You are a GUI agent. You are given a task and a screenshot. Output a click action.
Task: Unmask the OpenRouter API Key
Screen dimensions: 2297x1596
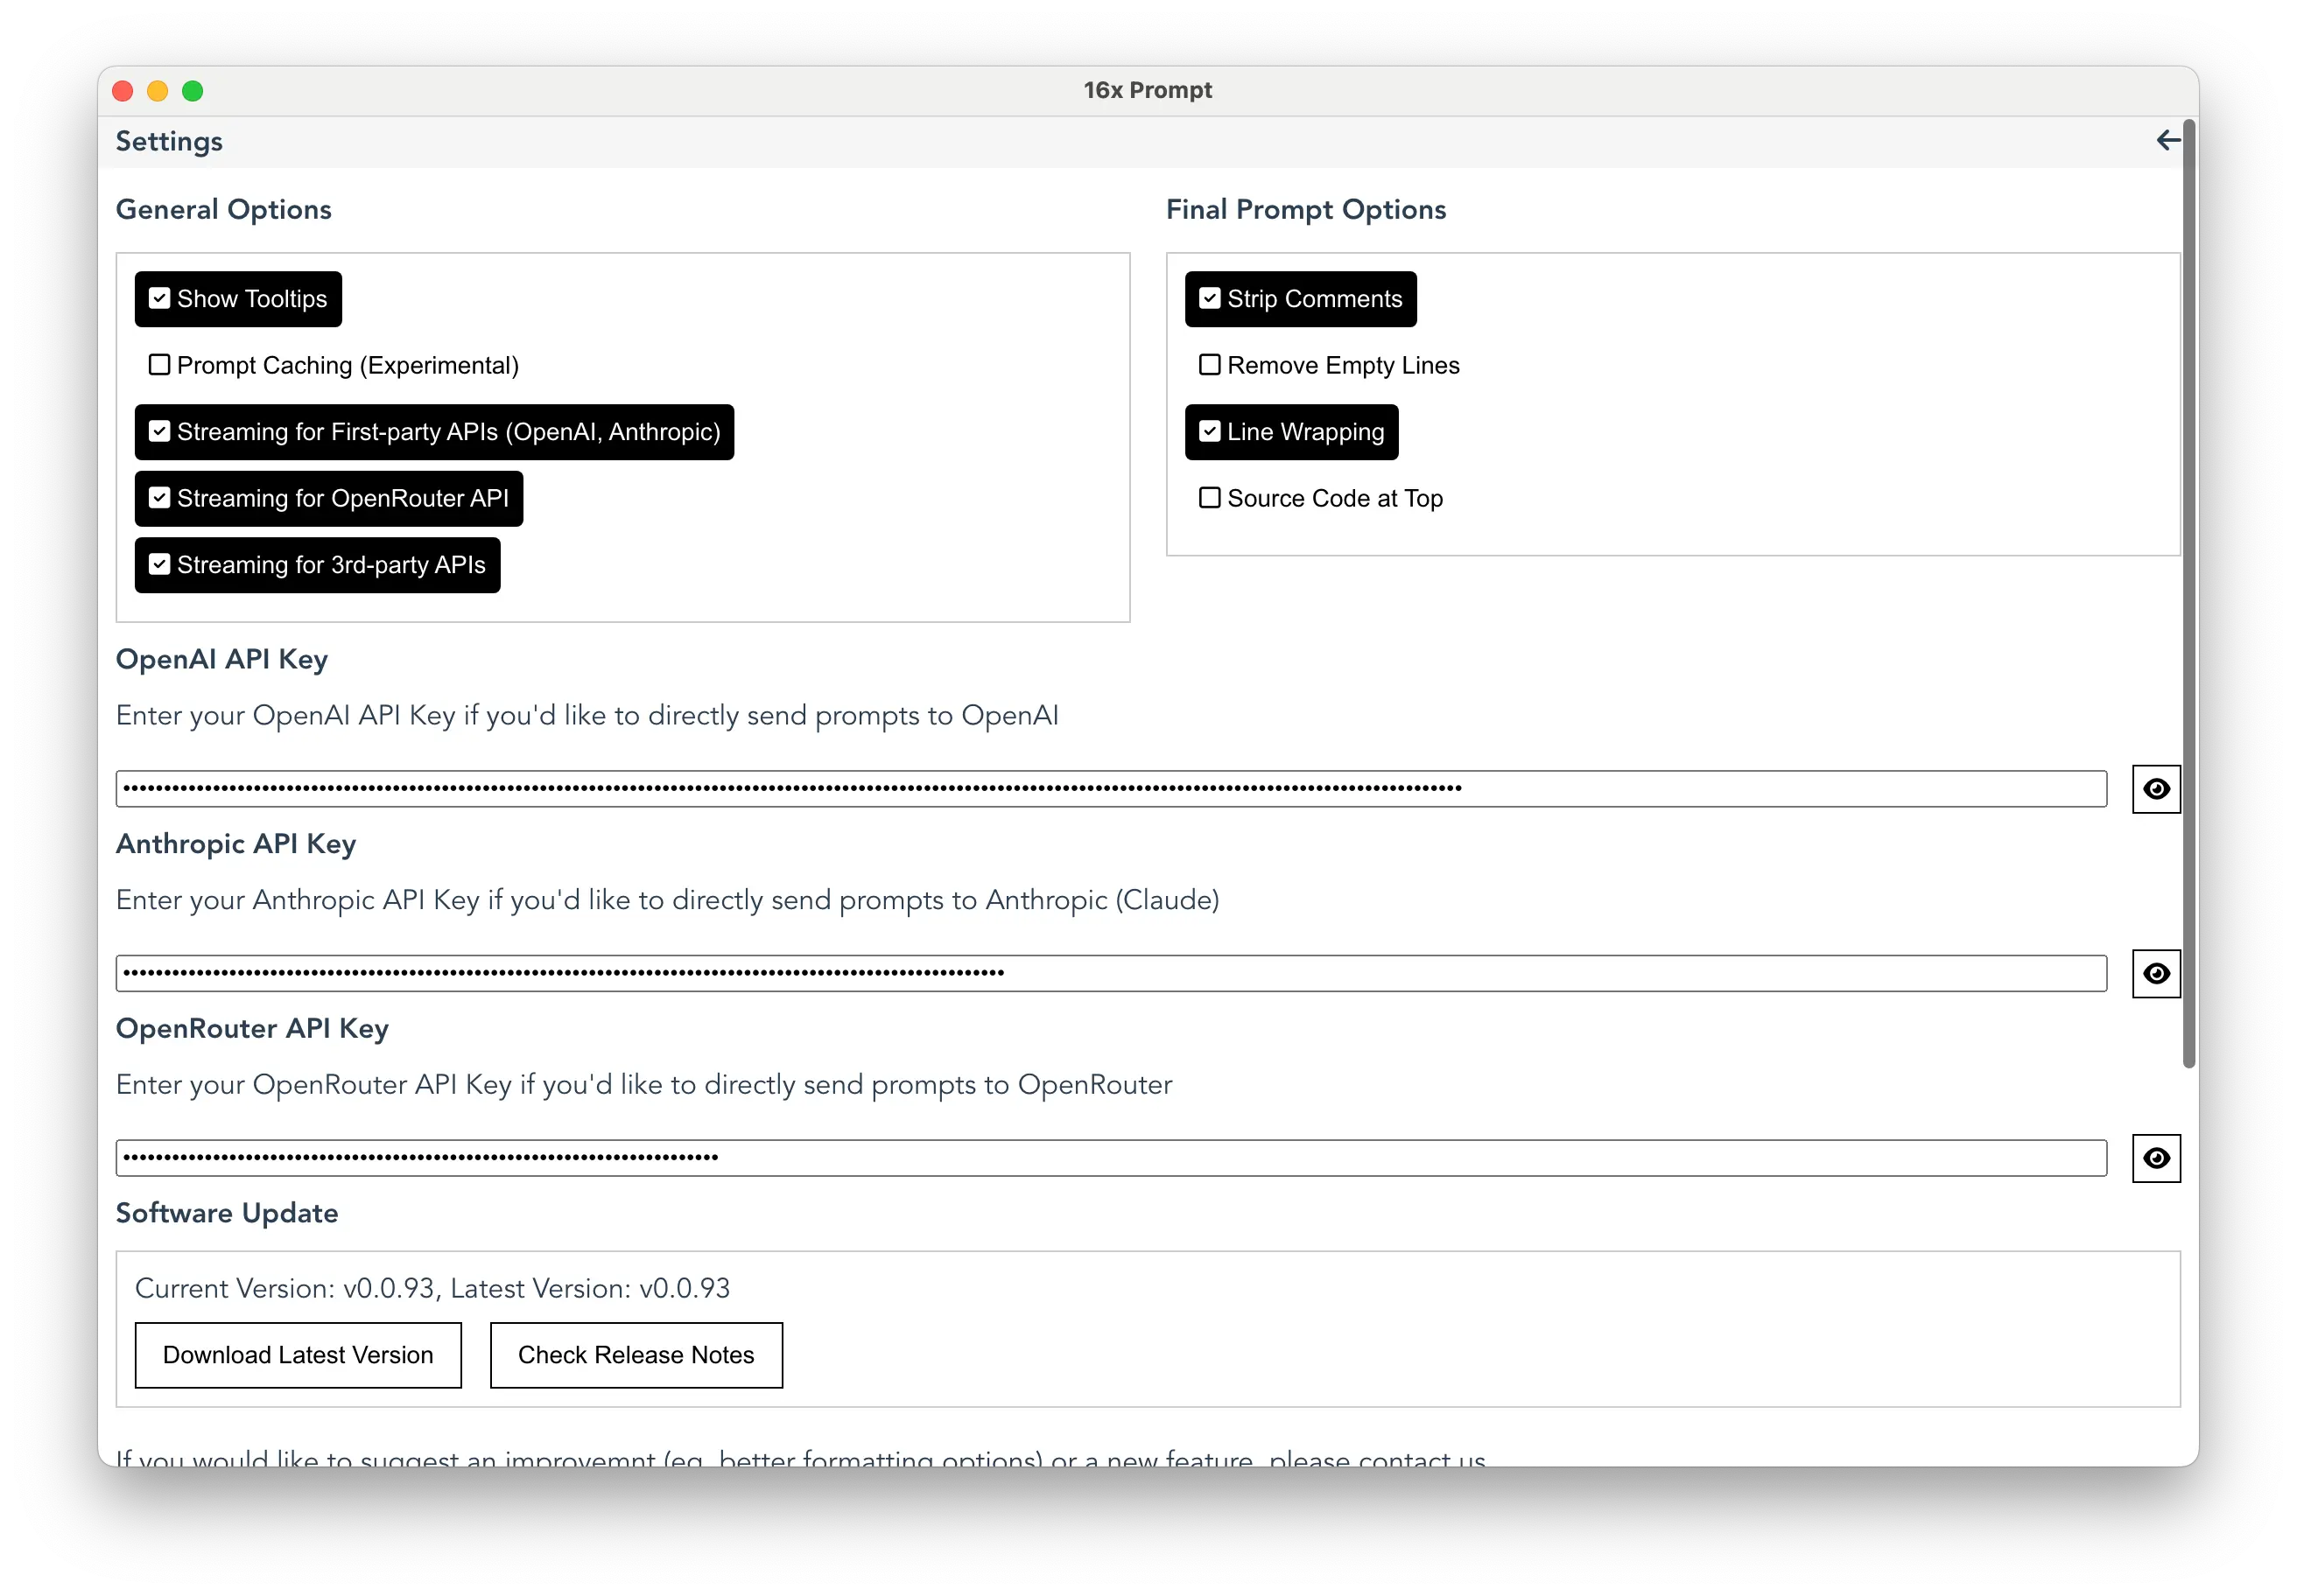[x=2157, y=1158]
